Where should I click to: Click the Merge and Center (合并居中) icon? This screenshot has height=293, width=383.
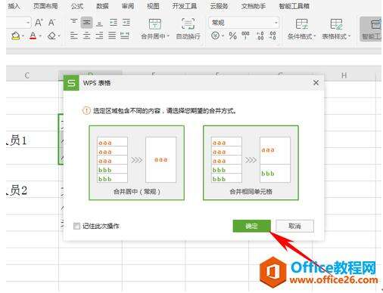(x=154, y=24)
